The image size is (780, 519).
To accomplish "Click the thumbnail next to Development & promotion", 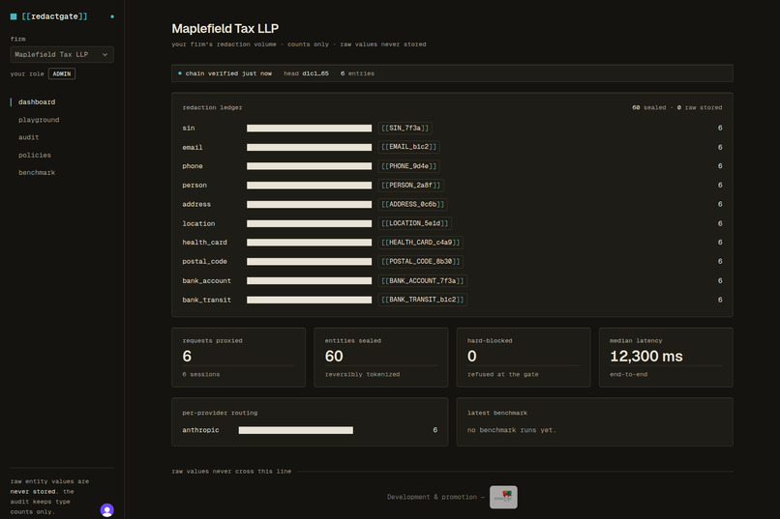I will pos(503,497).
